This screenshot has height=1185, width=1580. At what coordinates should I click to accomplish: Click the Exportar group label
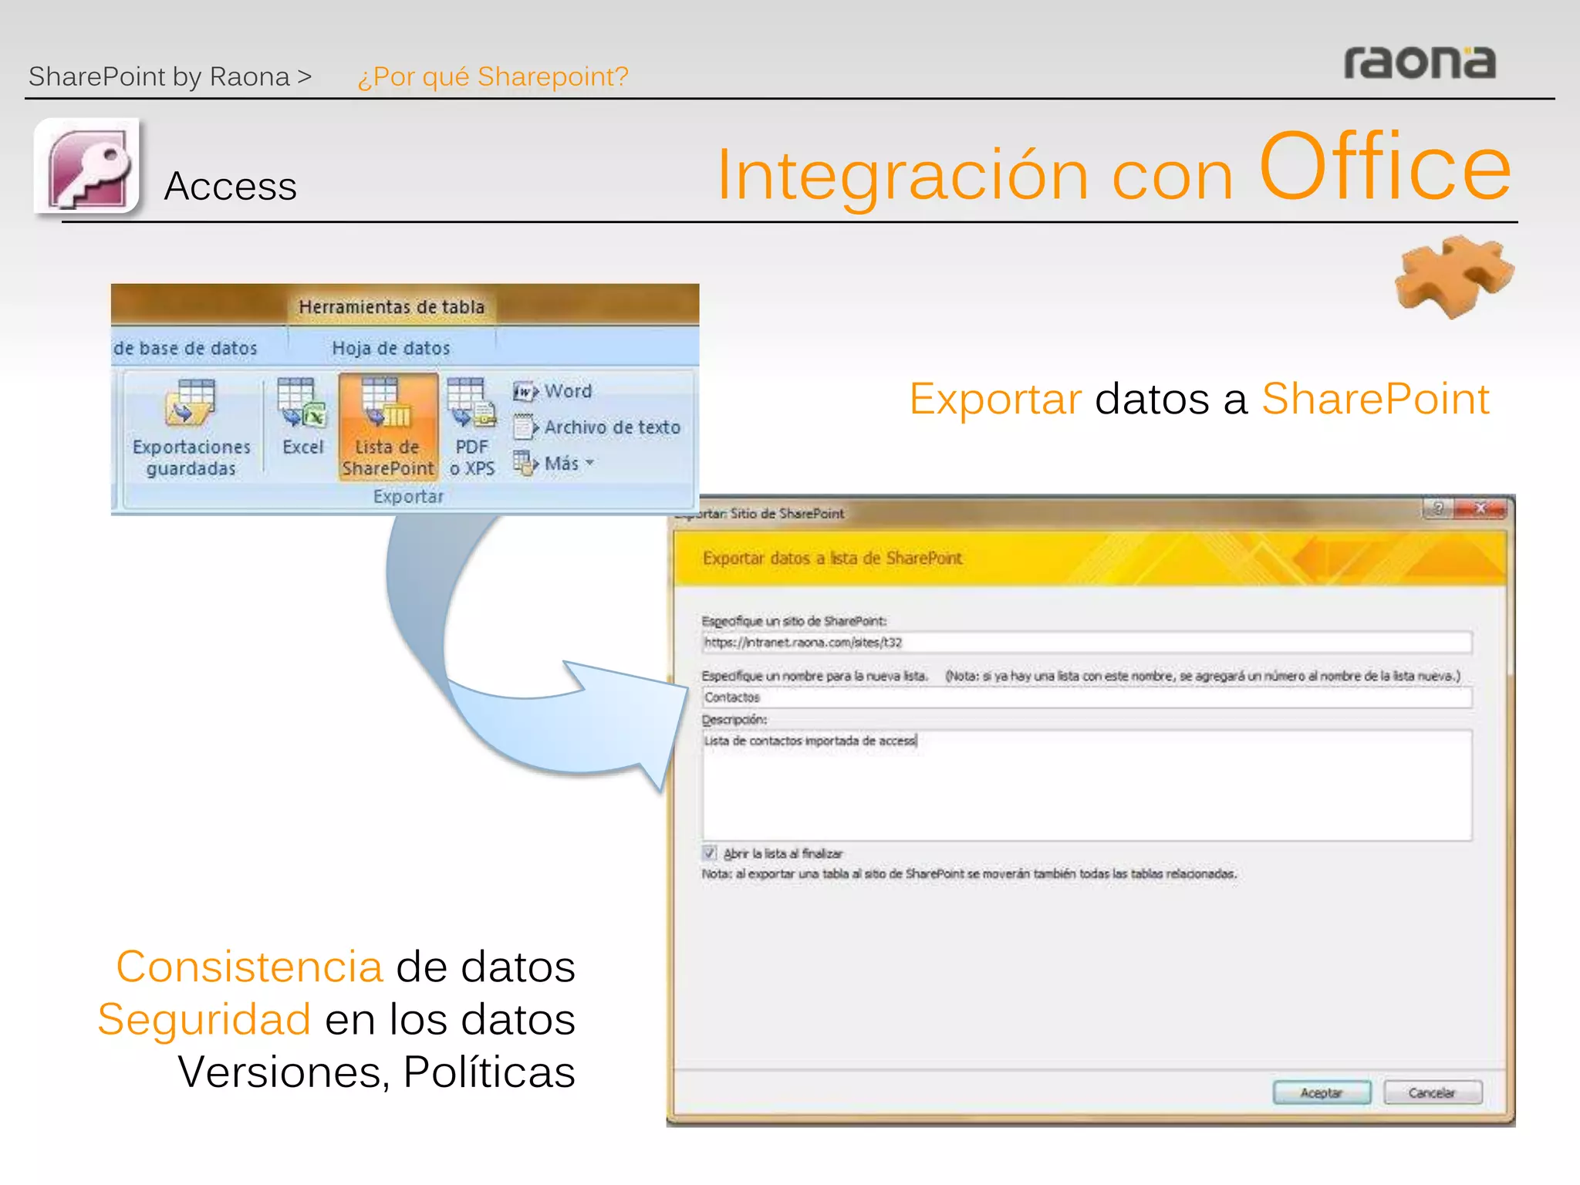click(x=408, y=496)
